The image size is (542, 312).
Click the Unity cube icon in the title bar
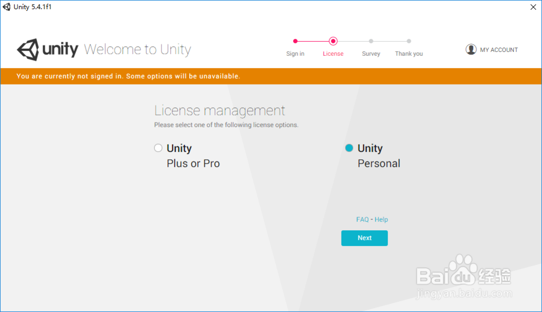(5, 6)
